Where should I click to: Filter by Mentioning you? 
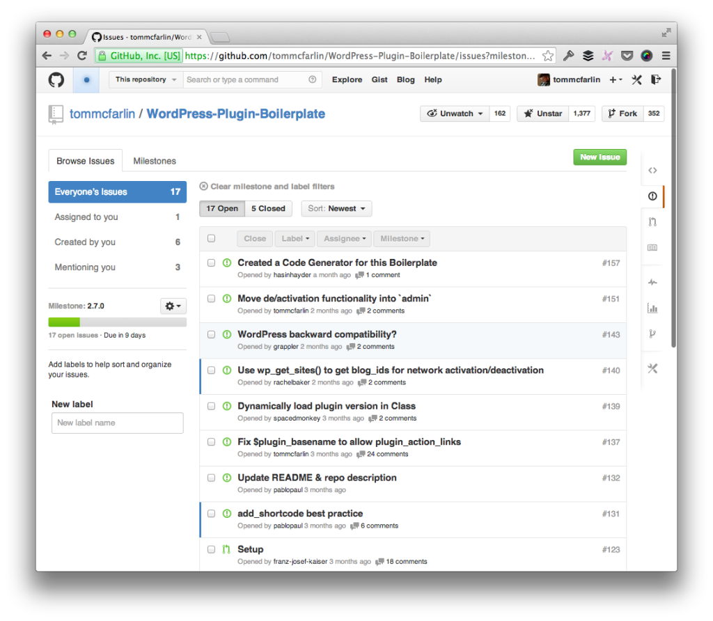tap(117, 267)
